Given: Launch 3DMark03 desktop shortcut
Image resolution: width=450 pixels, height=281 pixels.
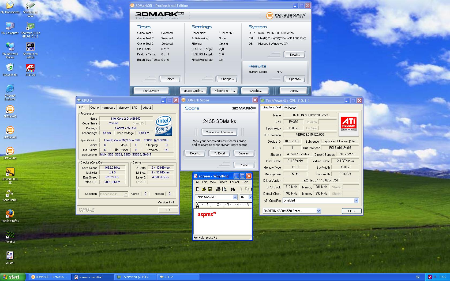Looking at the screenshot, I should tap(10, 112).
